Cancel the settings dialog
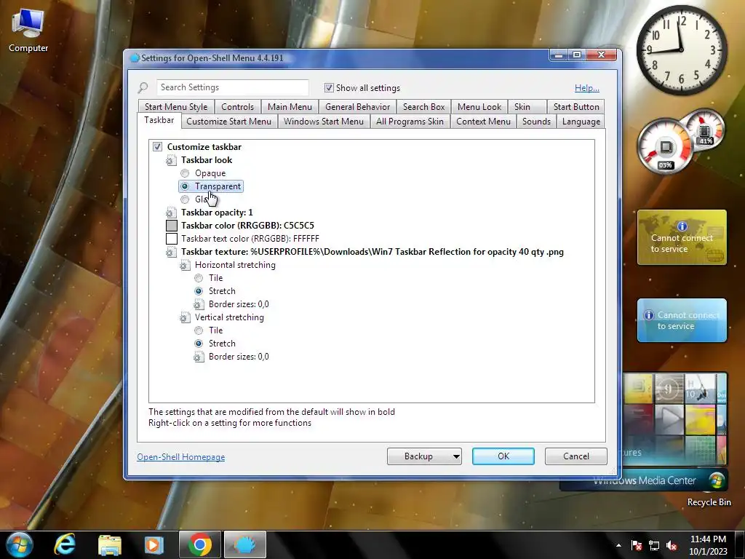 click(x=576, y=456)
